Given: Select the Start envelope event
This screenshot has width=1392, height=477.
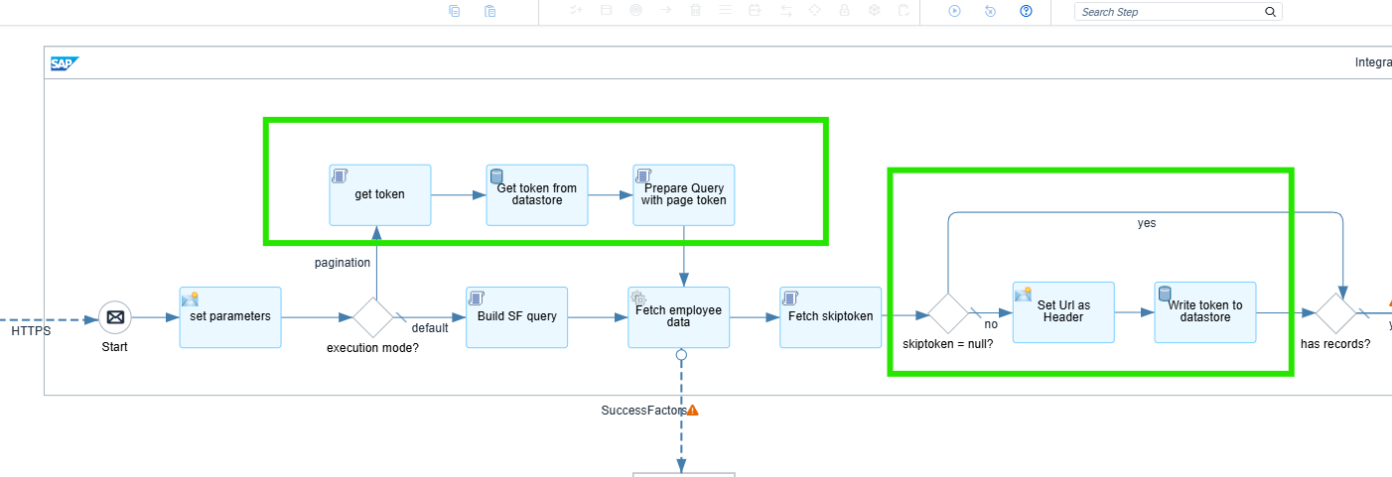Looking at the screenshot, I should click(x=115, y=317).
